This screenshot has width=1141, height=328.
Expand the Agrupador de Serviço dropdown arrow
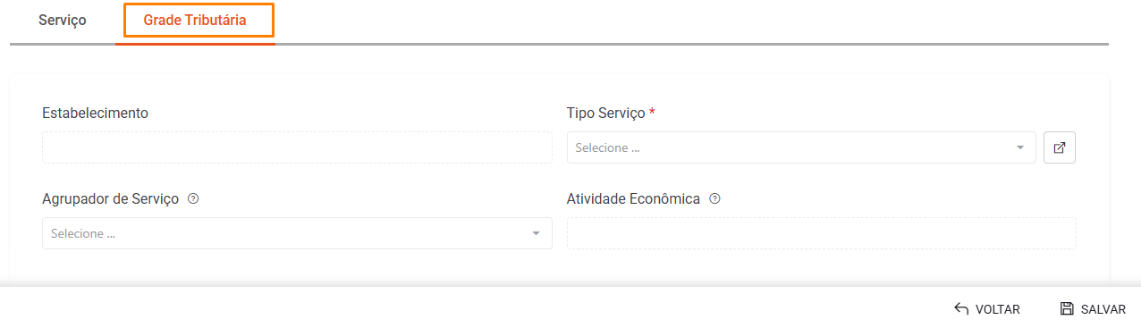pos(536,233)
